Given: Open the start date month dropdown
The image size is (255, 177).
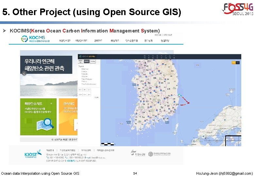Looking at the screenshot, I should pos(85,89).
